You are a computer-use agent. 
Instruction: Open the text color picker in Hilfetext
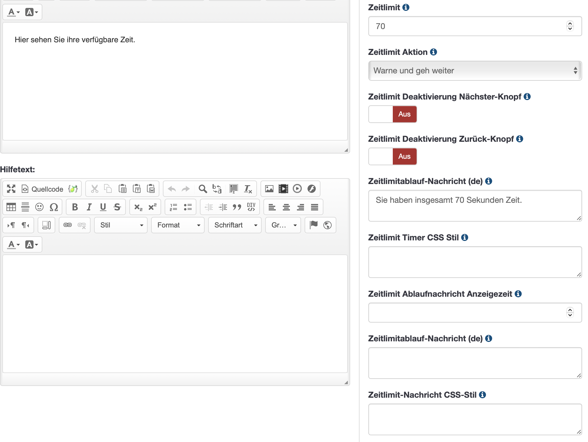click(x=14, y=244)
